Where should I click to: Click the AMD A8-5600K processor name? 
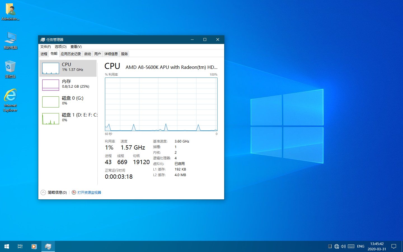172,67
